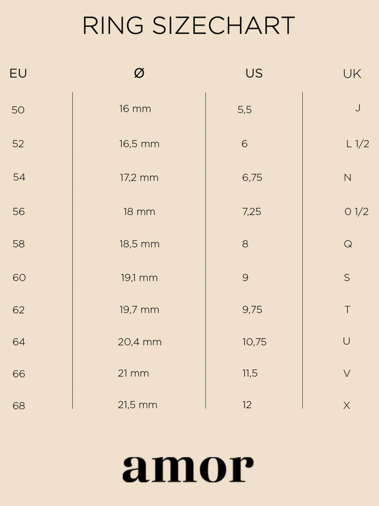Click UK size U
This screenshot has width=379, height=506.
click(x=346, y=341)
